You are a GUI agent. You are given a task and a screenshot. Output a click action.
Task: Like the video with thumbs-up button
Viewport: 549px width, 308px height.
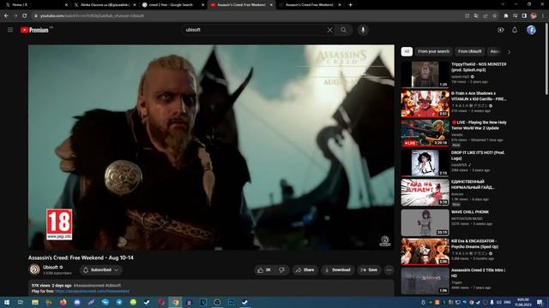(x=264, y=270)
